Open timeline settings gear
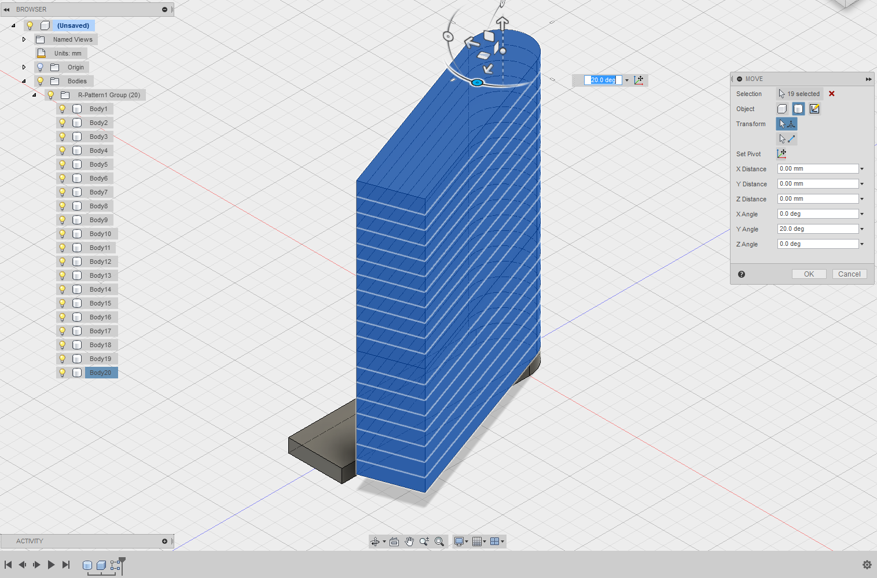Viewport: 877px width, 578px height. click(867, 565)
